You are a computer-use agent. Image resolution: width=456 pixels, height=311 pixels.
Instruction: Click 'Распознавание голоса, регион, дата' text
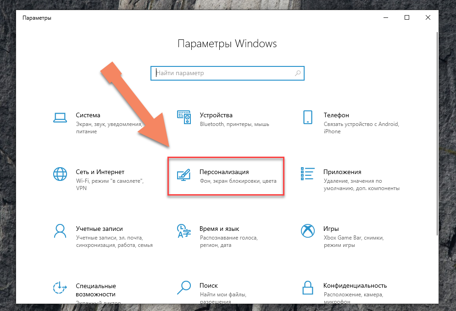[228, 241]
